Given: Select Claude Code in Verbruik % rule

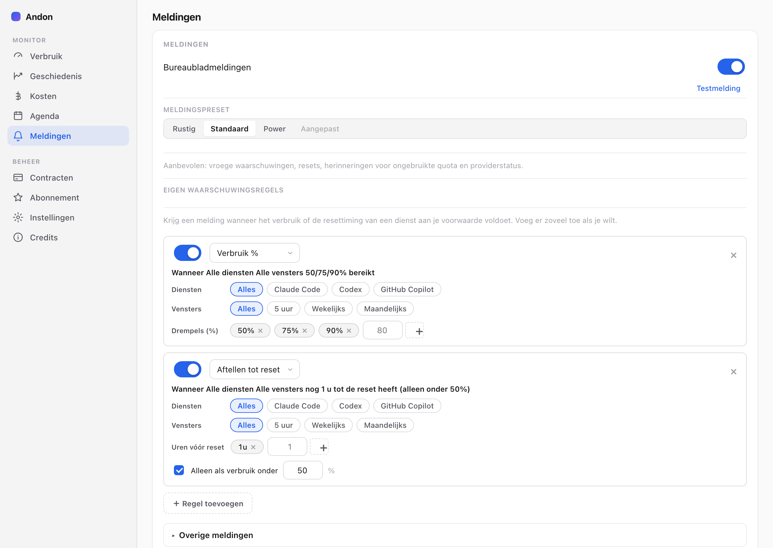Looking at the screenshot, I should [x=297, y=289].
